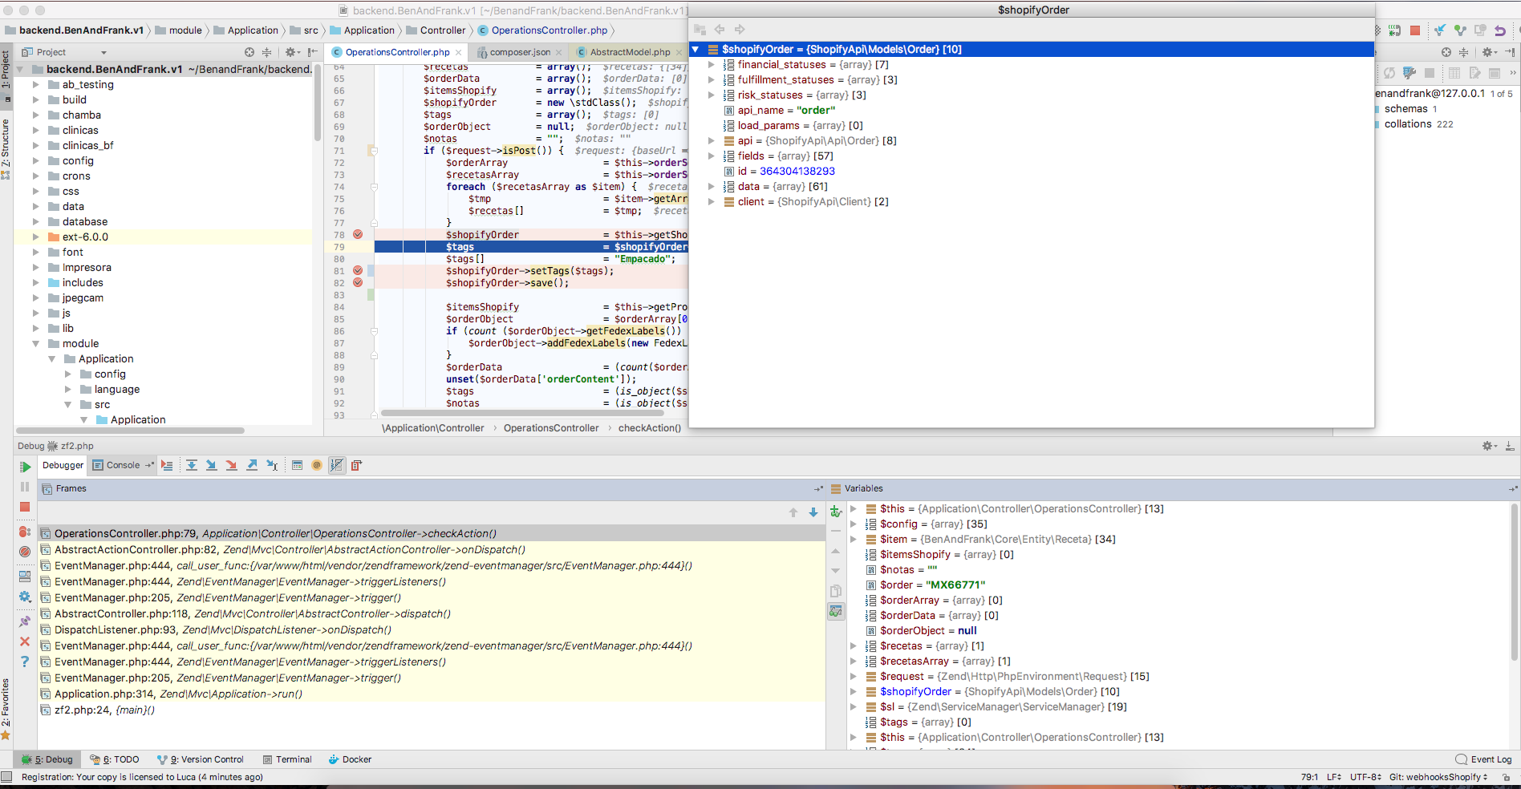This screenshot has height=789, width=1521.
Task: Resume the program in the debugger
Action: tap(25, 467)
